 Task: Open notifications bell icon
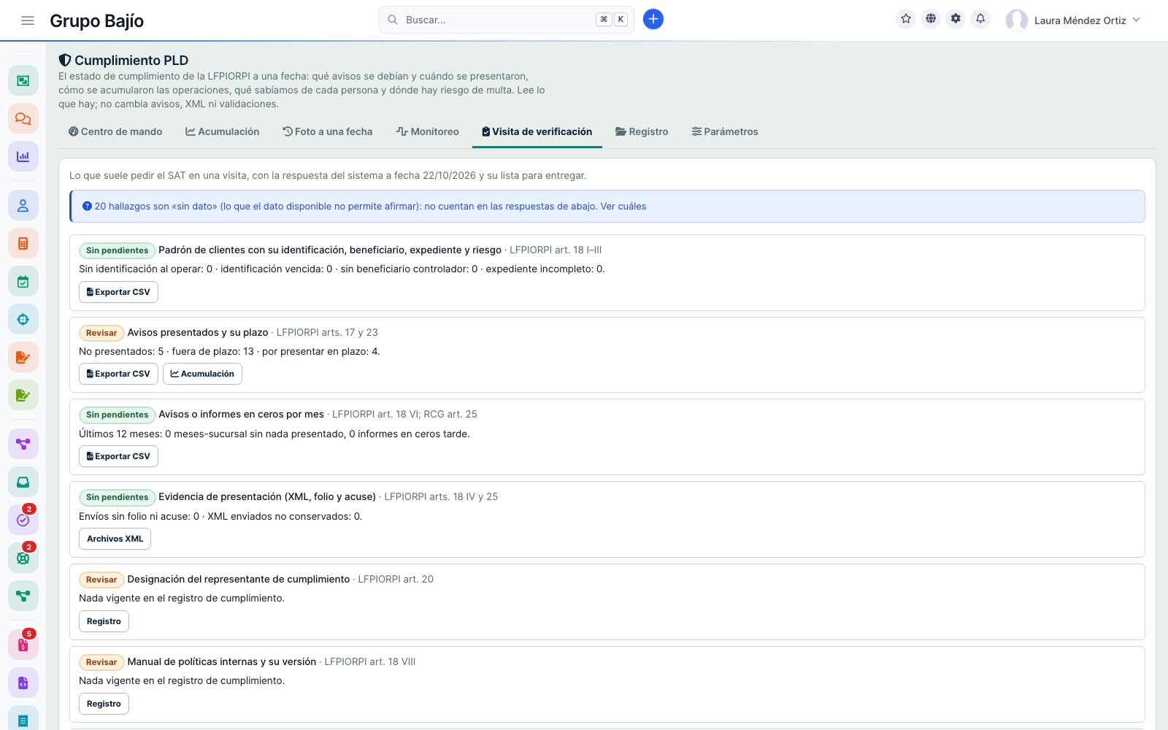[x=980, y=19]
